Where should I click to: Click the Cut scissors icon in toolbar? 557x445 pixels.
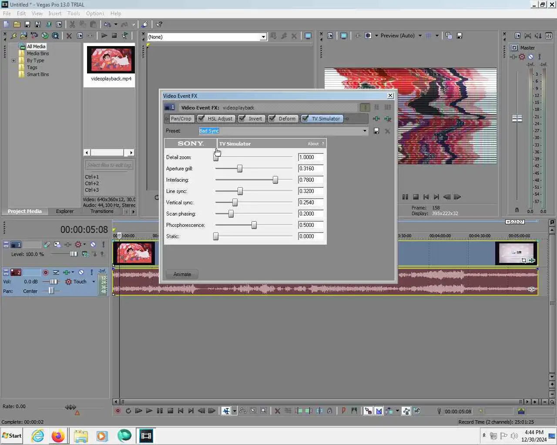(x=72, y=24)
